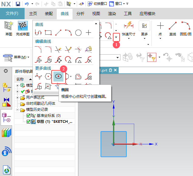The image size is (193, 176).
Task: Open the Undo history dropdown arrow
Action: pyautogui.click(x=32, y=4)
